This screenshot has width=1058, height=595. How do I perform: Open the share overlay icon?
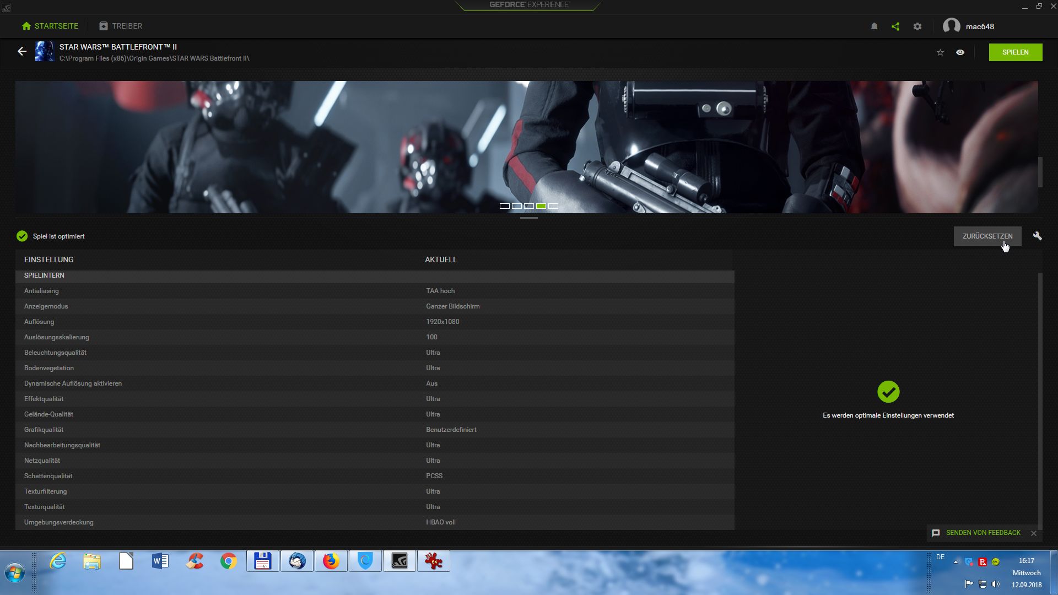coord(895,26)
